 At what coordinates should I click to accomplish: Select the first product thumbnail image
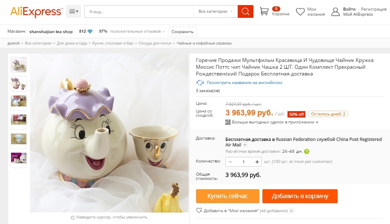tap(19, 64)
